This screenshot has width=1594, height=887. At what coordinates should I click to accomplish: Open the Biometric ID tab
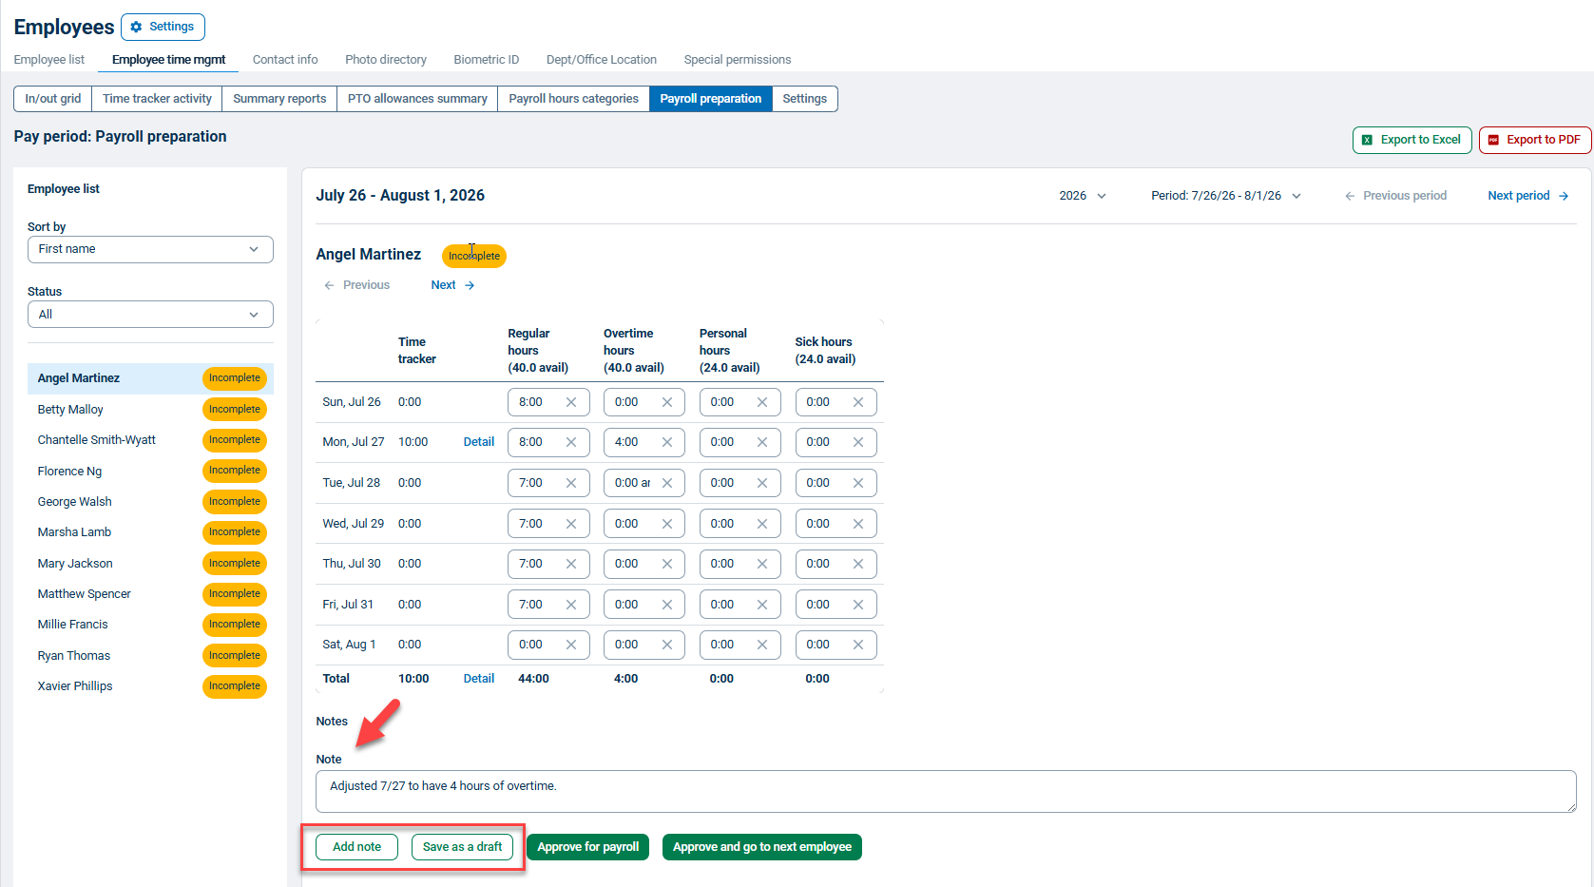[487, 60]
